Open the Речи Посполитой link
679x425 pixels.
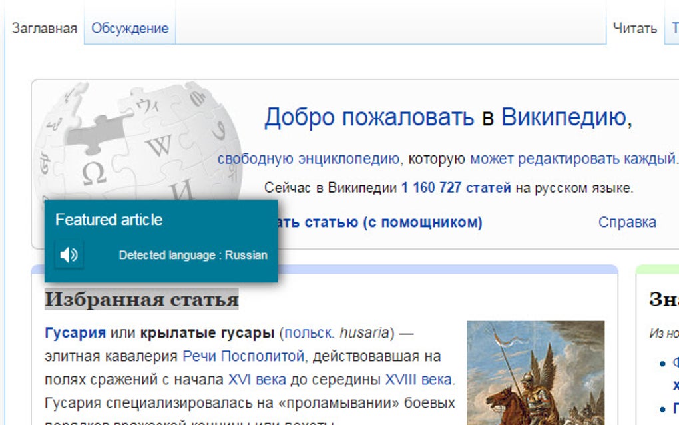(x=244, y=356)
